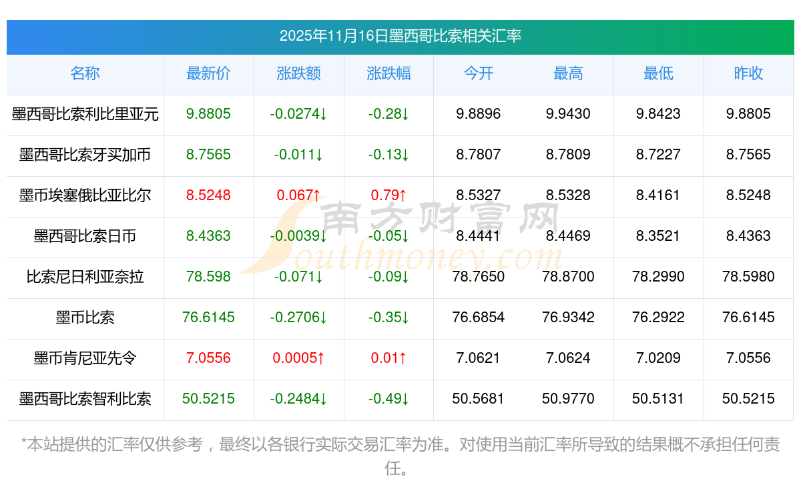Click the change percent -0.13↓
Viewport: 801px width, 489px height.
coord(388,155)
